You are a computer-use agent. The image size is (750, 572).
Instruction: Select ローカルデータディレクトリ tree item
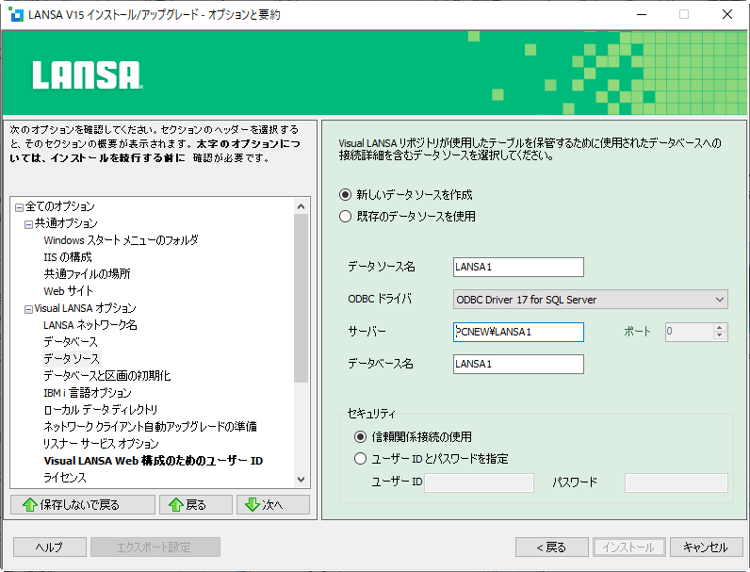tap(101, 410)
